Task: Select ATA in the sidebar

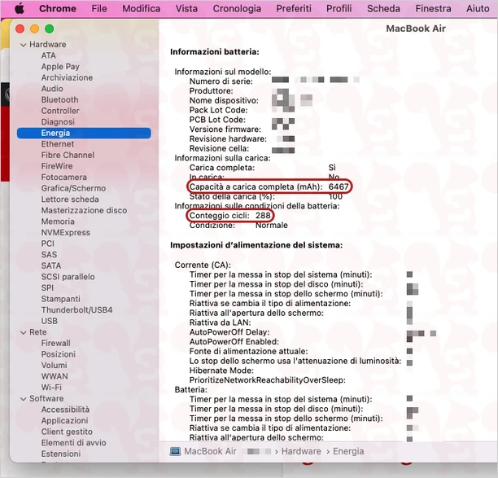Action: (x=48, y=55)
